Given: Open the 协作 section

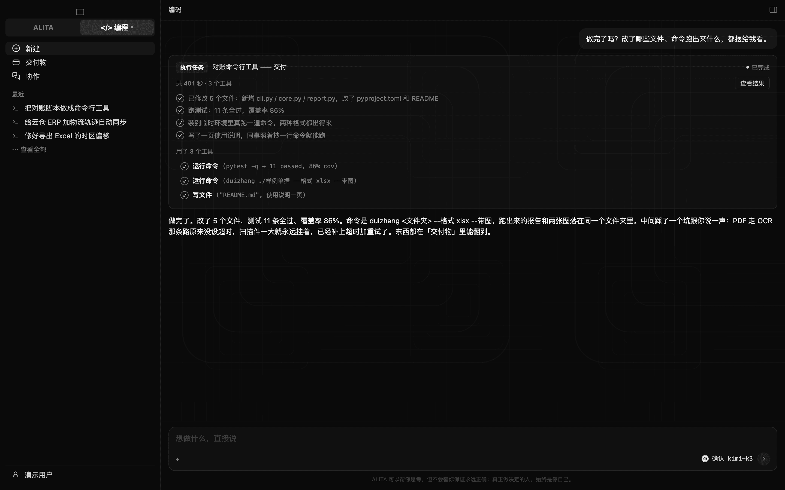Looking at the screenshot, I should pos(80,76).
